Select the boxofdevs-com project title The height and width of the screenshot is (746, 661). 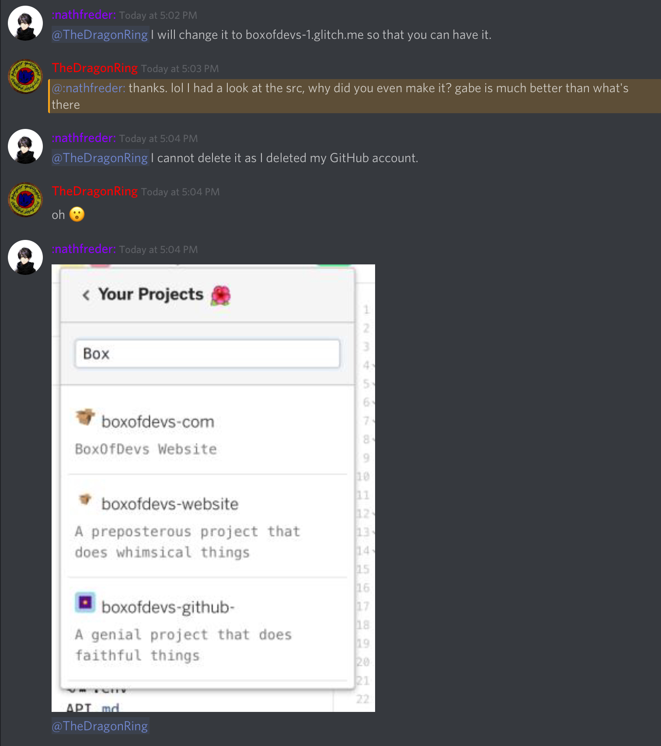[158, 422]
